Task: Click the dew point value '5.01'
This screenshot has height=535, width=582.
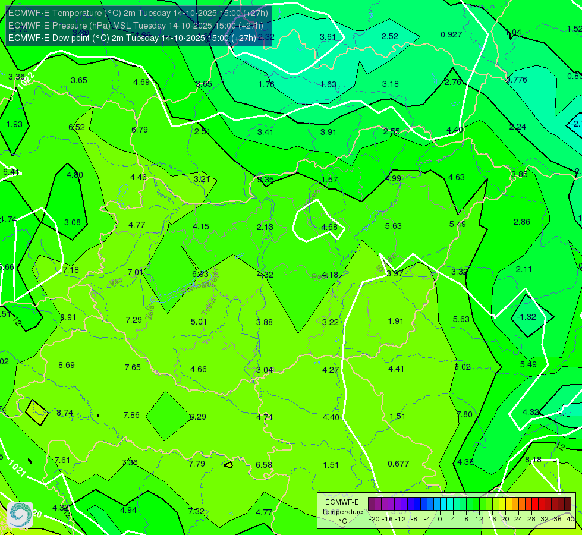Action: (199, 322)
